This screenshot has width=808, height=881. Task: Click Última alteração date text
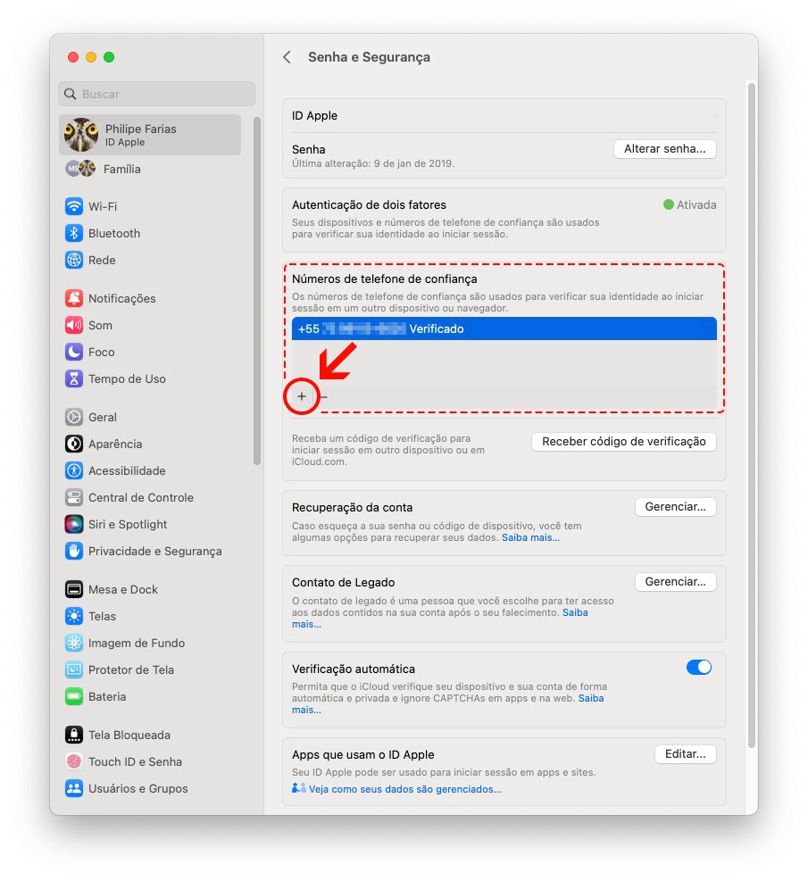click(373, 163)
